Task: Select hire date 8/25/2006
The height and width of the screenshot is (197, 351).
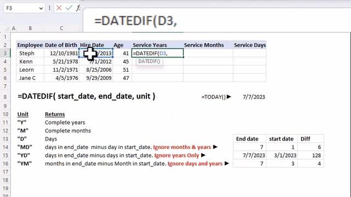Action: 96,69
